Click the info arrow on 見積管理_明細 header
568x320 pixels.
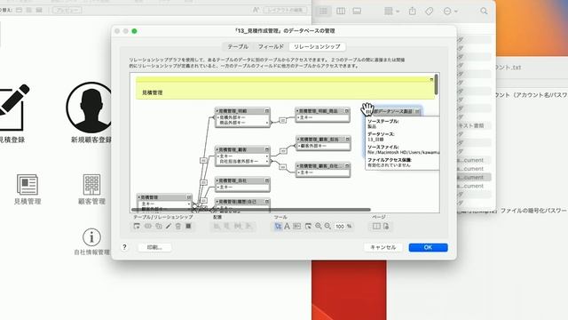(x=217, y=110)
